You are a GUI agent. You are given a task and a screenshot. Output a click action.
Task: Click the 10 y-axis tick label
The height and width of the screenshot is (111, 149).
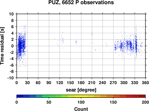coord(11,14)
